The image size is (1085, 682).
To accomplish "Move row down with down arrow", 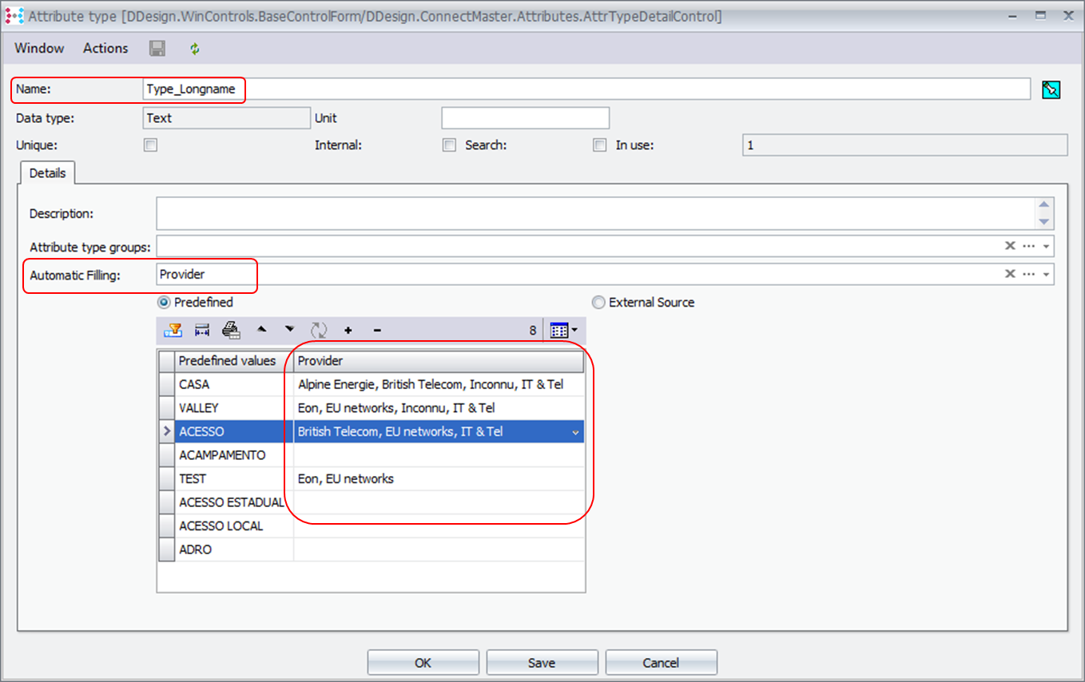I will click(289, 329).
